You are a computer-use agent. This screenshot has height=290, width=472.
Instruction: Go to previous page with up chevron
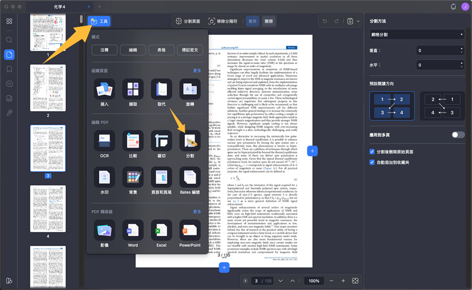293,281
